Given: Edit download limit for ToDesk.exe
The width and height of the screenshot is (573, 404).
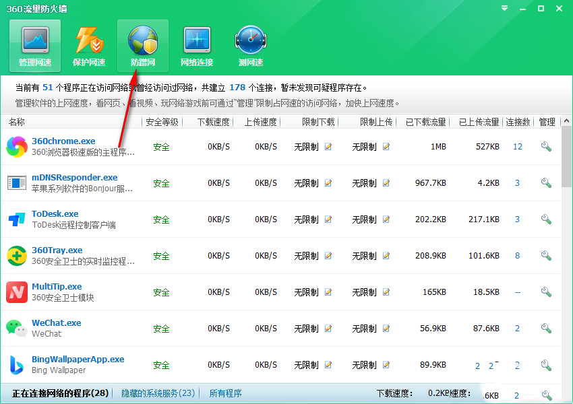Looking at the screenshot, I should [x=328, y=220].
